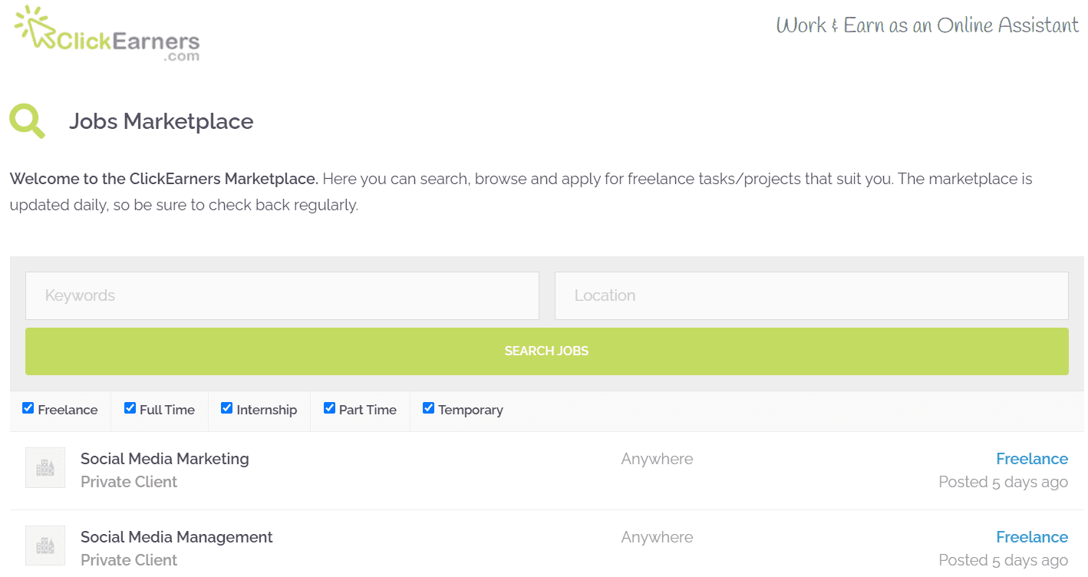Open the Social Media Marketing job listing
The width and height of the screenshot is (1088, 577).
tap(165, 459)
